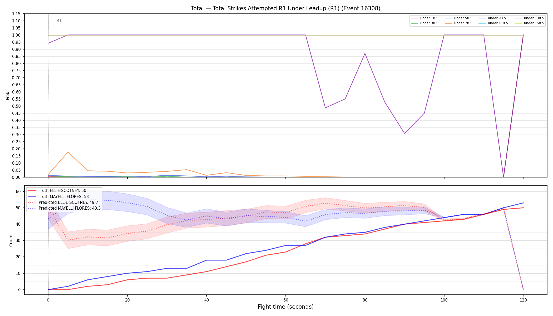553x316 pixels.
Task: Click the 'Prob' y-axis label
Action: click(7, 96)
